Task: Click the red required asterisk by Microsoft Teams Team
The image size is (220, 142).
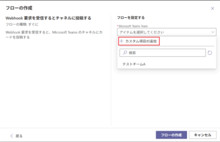Action: (118, 26)
